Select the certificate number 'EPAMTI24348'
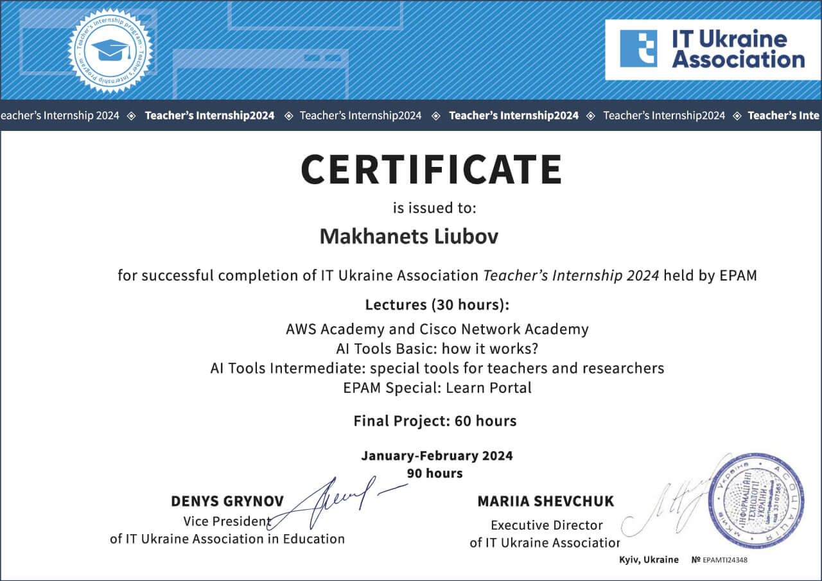 click(x=725, y=560)
